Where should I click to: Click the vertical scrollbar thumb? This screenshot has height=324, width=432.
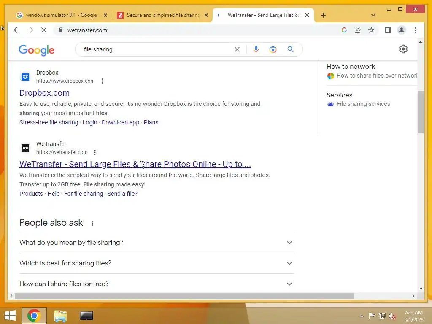click(421, 112)
